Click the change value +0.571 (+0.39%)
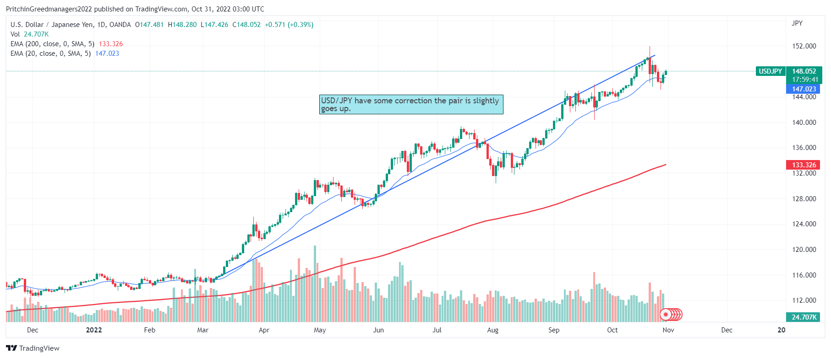Screen dimensions: 831x358 coord(289,25)
